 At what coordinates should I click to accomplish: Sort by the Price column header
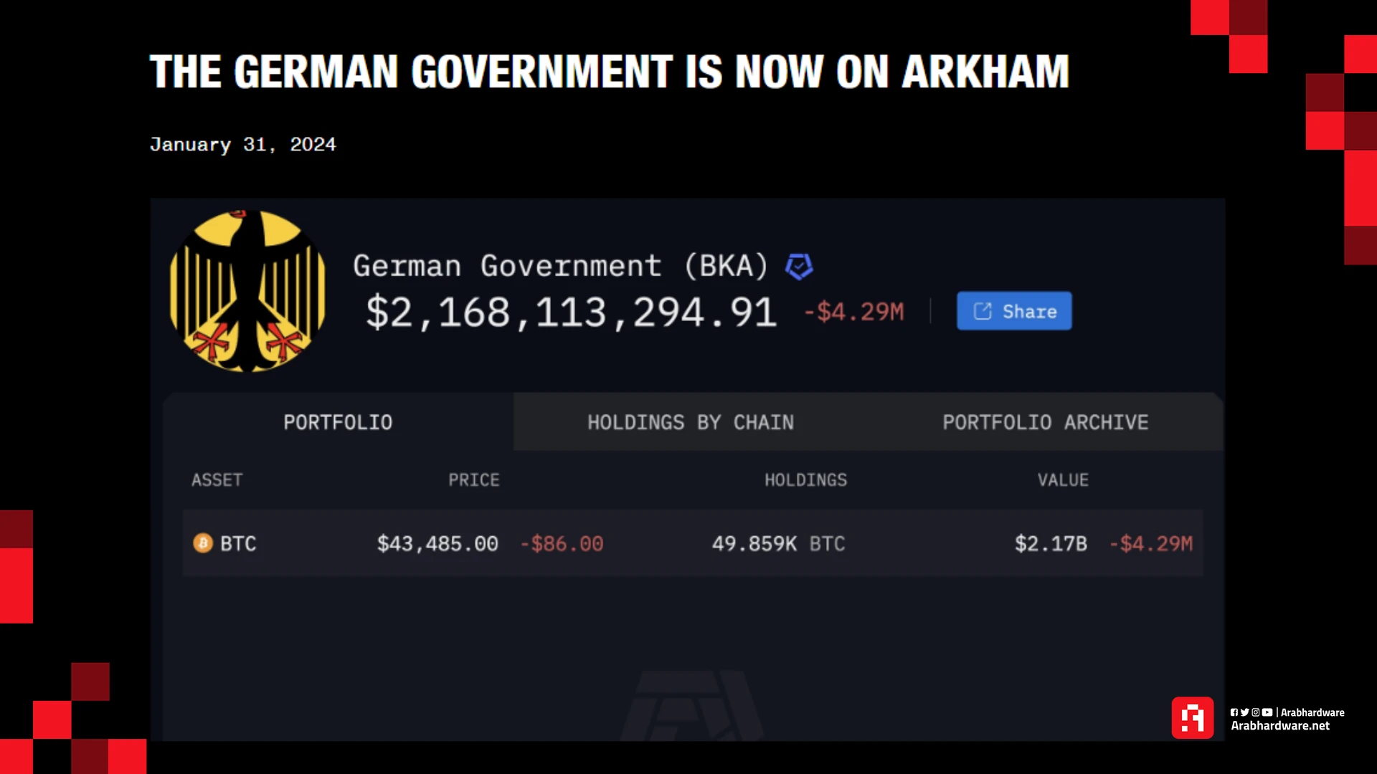pyautogui.click(x=474, y=480)
